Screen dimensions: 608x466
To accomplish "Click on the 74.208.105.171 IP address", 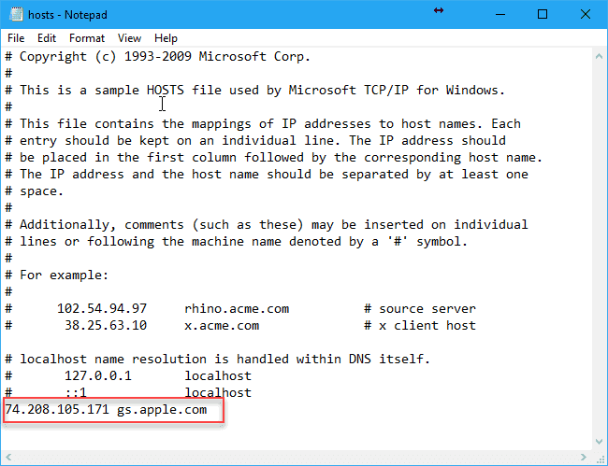I will point(56,410).
